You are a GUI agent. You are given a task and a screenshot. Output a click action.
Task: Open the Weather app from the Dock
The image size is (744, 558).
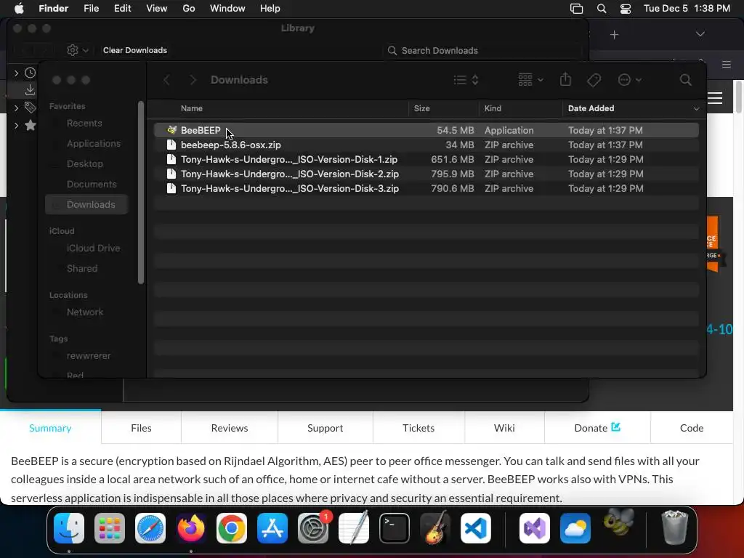pyautogui.click(x=575, y=528)
